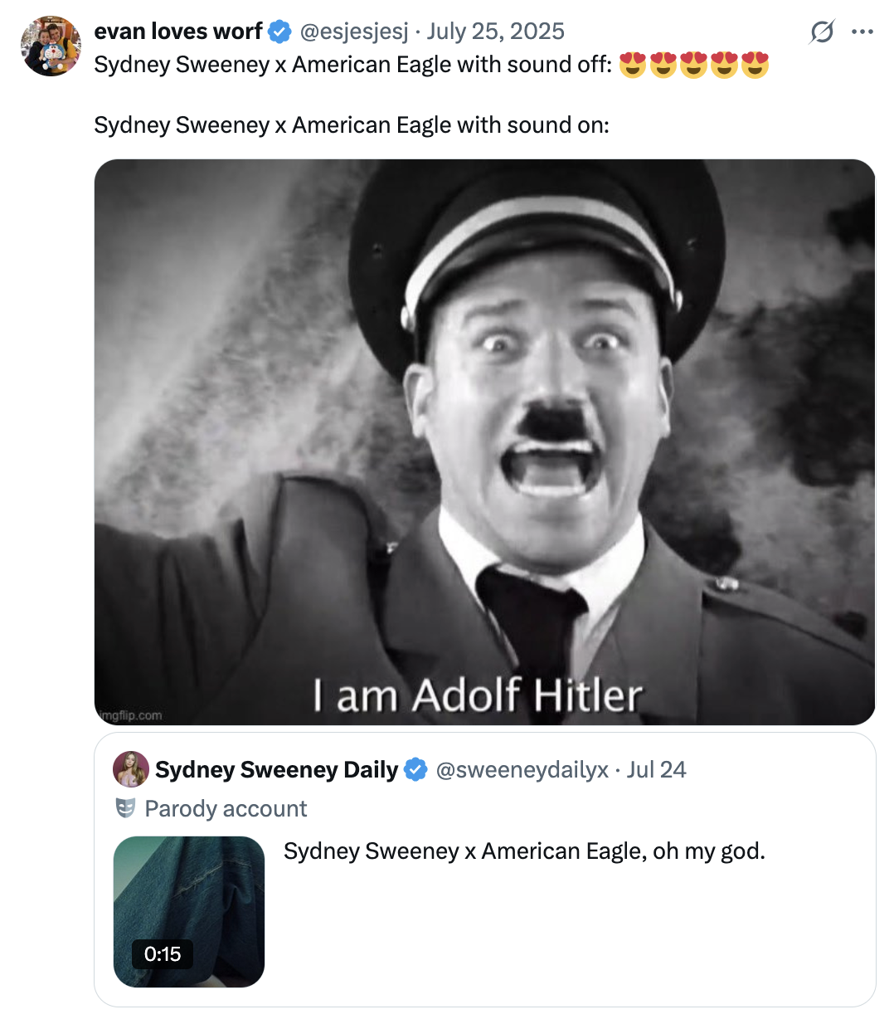Click the 0:15 duration badge
The image size is (894, 1019).
tap(162, 954)
